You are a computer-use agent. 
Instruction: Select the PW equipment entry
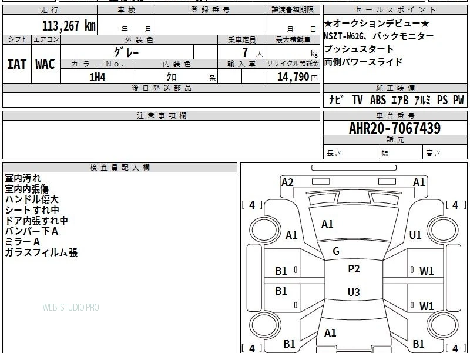[x=458, y=99]
